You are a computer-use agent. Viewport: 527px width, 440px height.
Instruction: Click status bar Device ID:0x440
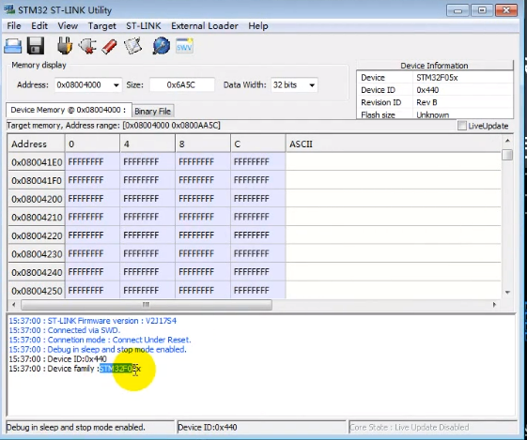click(x=208, y=427)
